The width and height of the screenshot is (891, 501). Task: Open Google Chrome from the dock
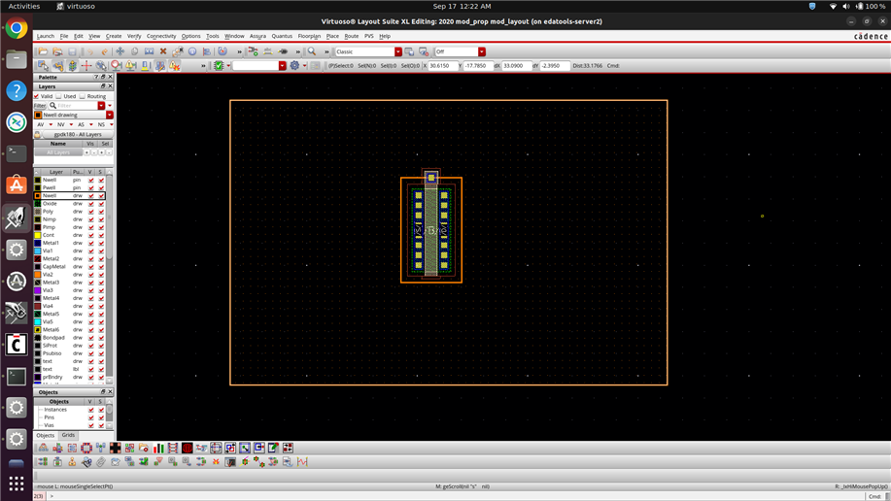pos(17,28)
